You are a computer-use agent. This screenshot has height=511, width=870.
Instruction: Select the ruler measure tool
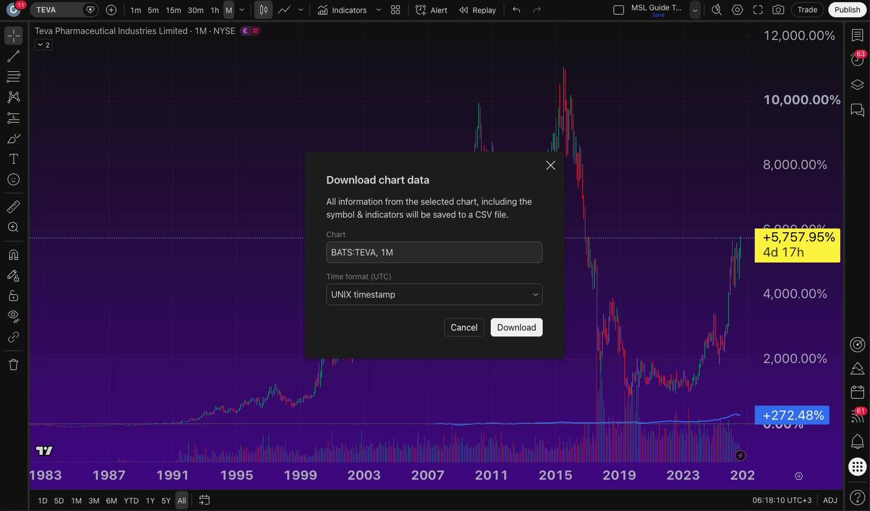point(13,207)
